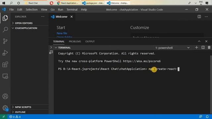Open Manage settings gear icon
Image resolution: width=212 pixels, height=119 pixels.
coord(5,108)
